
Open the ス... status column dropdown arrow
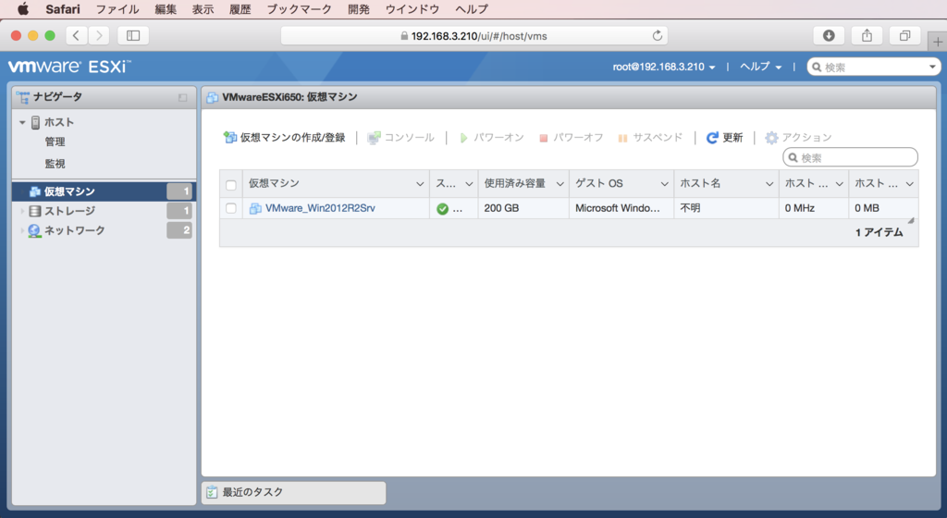pyautogui.click(x=469, y=184)
